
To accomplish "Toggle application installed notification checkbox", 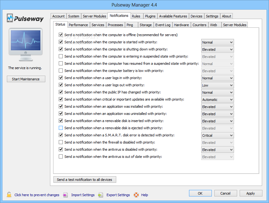I will pyautogui.click(x=61, y=106).
